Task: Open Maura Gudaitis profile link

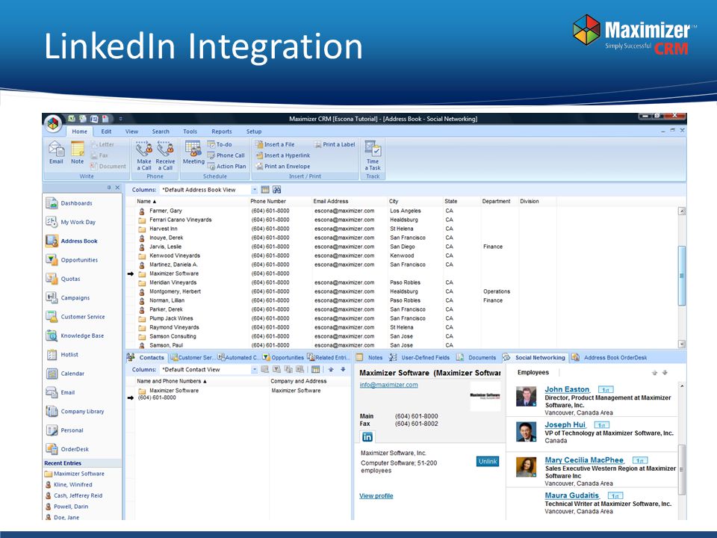Action: (x=571, y=495)
